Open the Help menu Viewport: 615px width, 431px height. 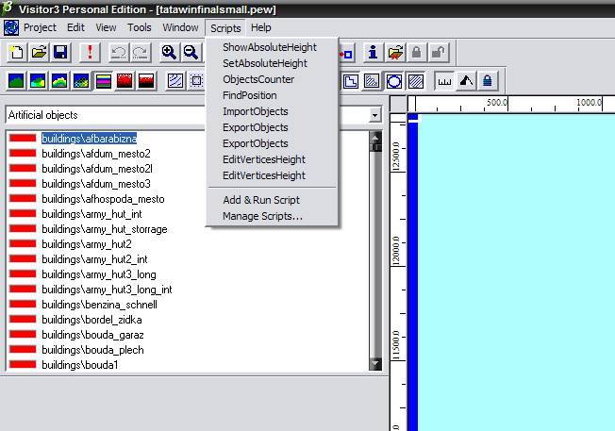point(261,28)
